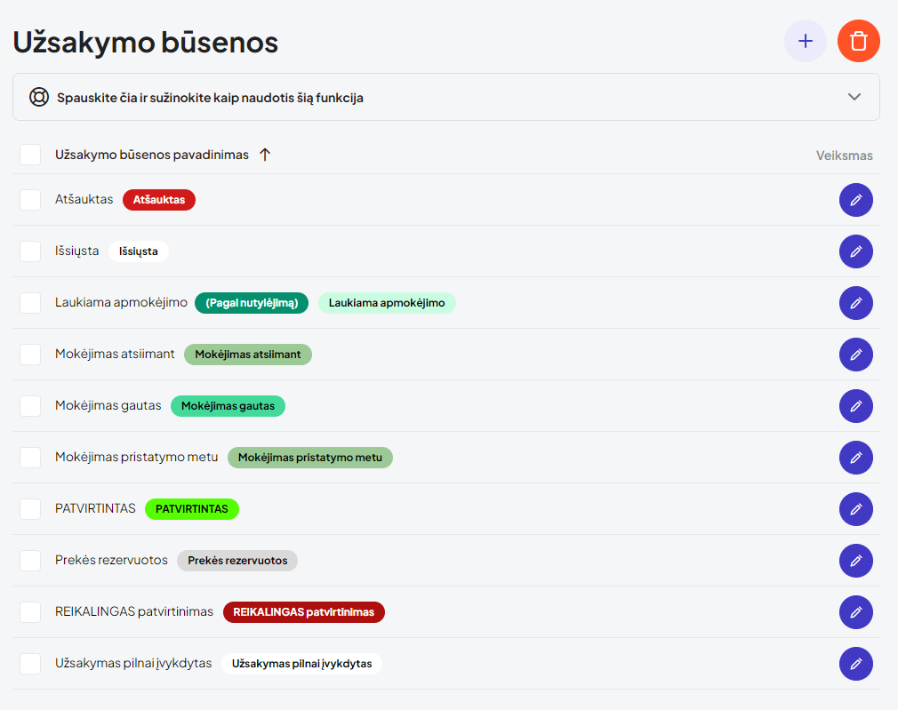Edit Prekės rezervuotos using pencil icon
This screenshot has width=898, height=710.
[855, 561]
